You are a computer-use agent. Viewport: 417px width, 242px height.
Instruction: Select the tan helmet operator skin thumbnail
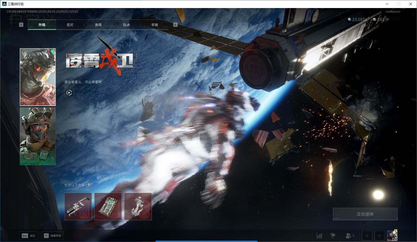[38, 136]
